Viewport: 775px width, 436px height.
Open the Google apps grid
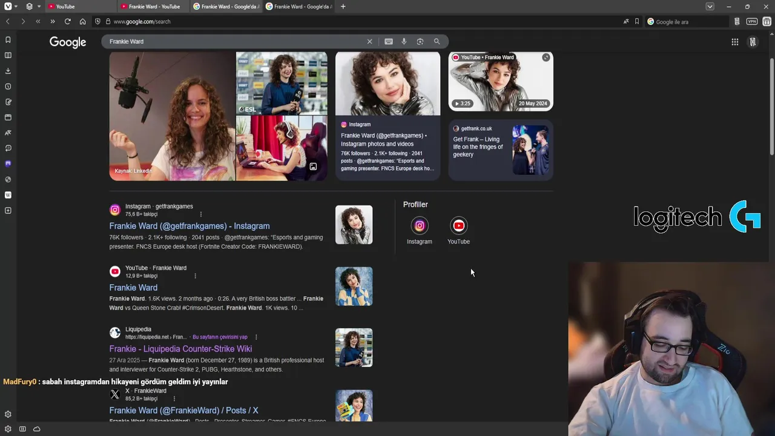(734, 42)
